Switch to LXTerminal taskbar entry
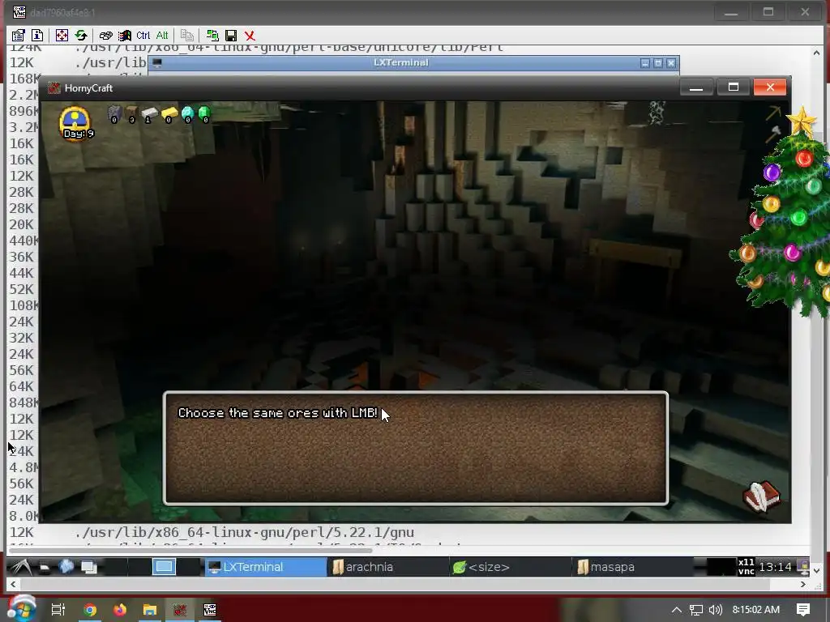 266,567
